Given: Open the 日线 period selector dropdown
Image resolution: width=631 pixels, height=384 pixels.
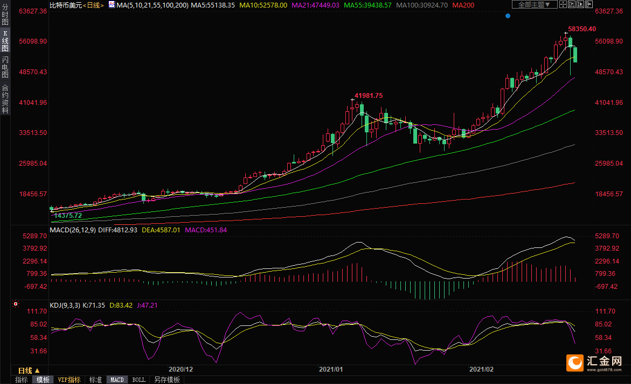Looking at the screenshot, I should click(x=29, y=371).
